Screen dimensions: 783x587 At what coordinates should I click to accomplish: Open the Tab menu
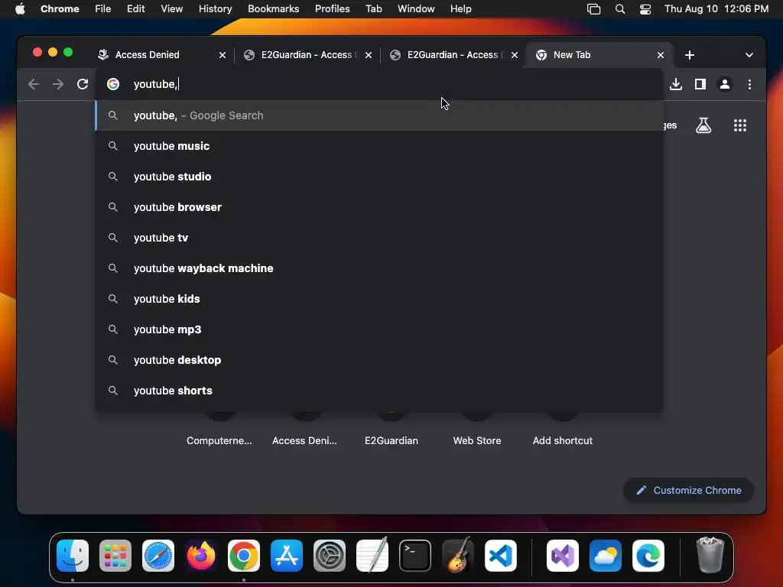[x=373, y=9]
